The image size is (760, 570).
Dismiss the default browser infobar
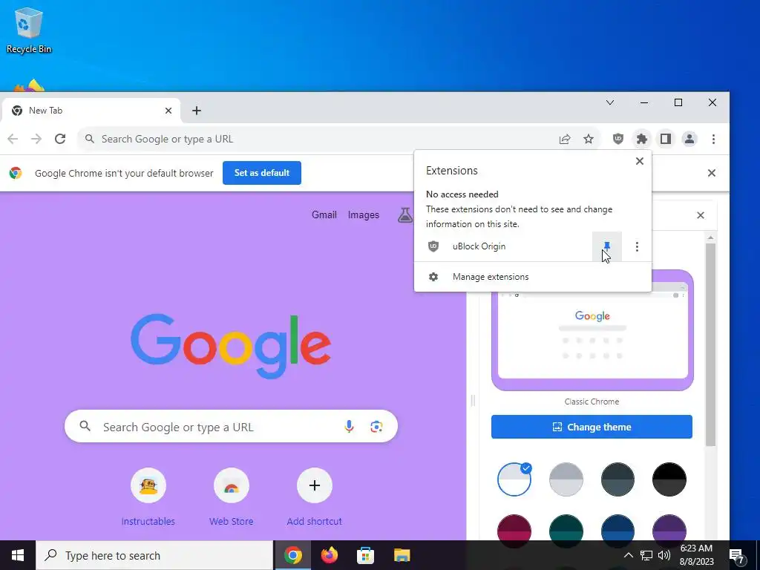click(712, 173)
